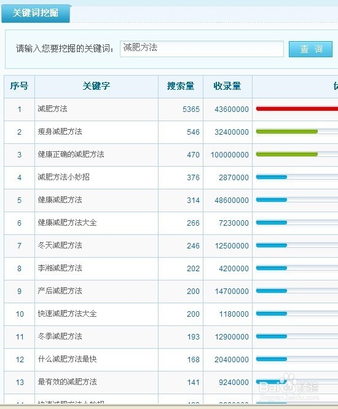Click indexed count 12900000
The height and width of the screenshot is (409, 338).
(232, 337)
